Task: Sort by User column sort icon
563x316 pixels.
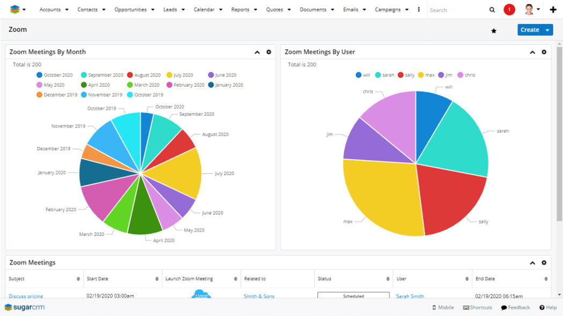Action: [x=467, y=279]
